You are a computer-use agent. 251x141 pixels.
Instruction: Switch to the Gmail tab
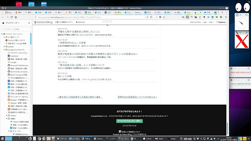point(118,12)
